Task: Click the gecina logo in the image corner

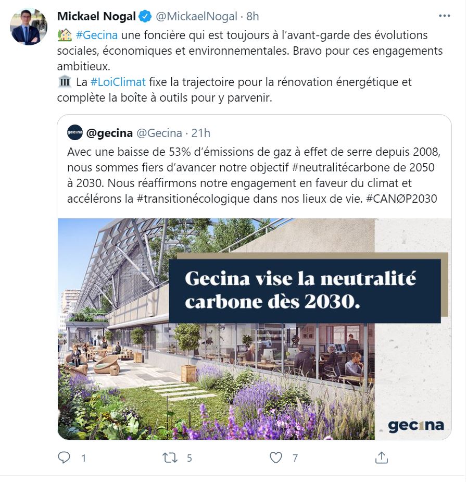Action: pos(415,425)
